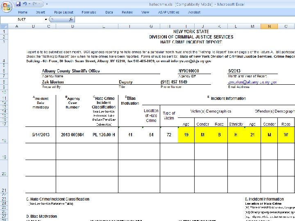Screen dimensions: 295x221
Task: Select yellow victim age cell 19
Action: (186, 135)
